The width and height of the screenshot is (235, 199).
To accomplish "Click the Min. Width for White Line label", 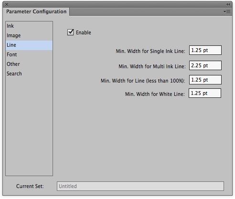I will click(155, 94).
